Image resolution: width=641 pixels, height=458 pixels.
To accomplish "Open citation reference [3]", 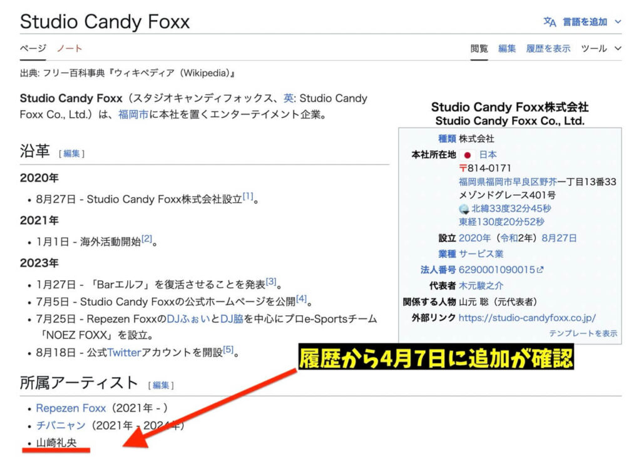I will 271,281.
